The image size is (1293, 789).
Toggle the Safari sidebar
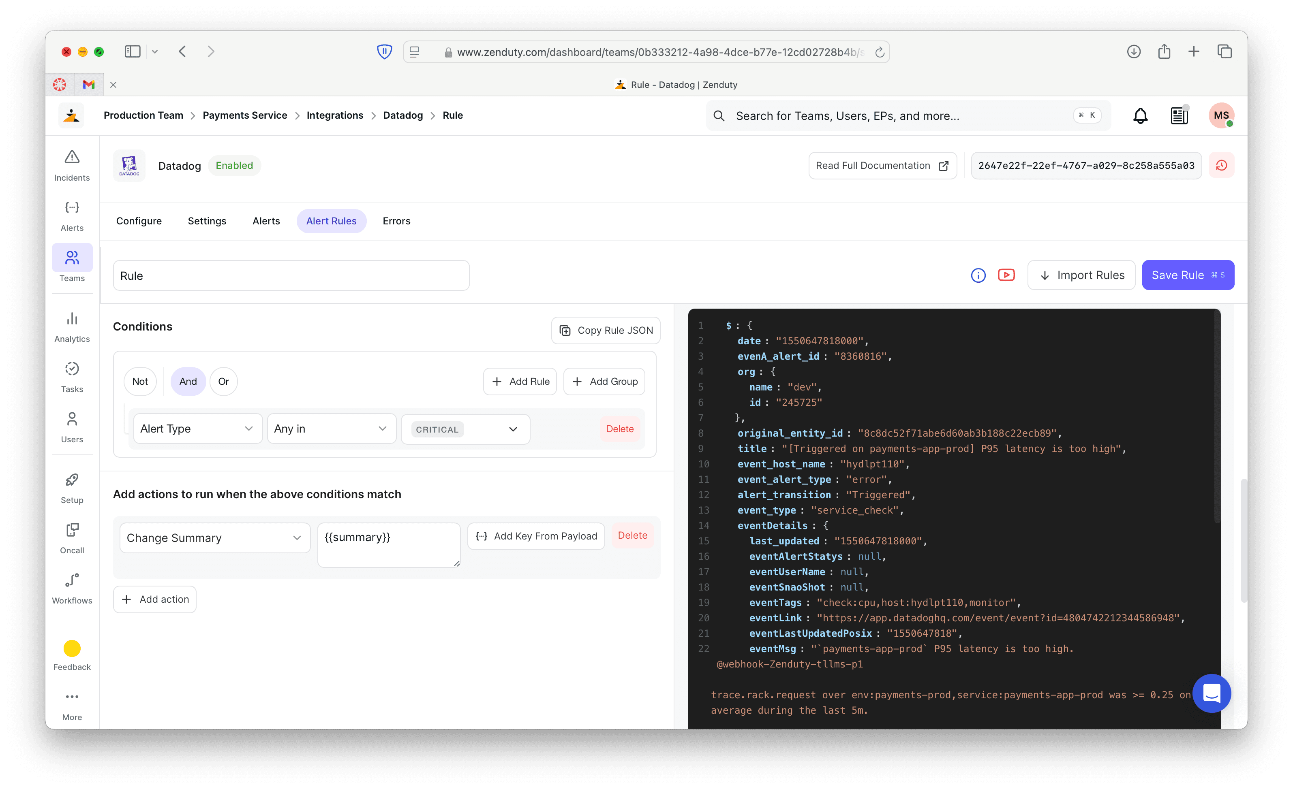point(132,51)
